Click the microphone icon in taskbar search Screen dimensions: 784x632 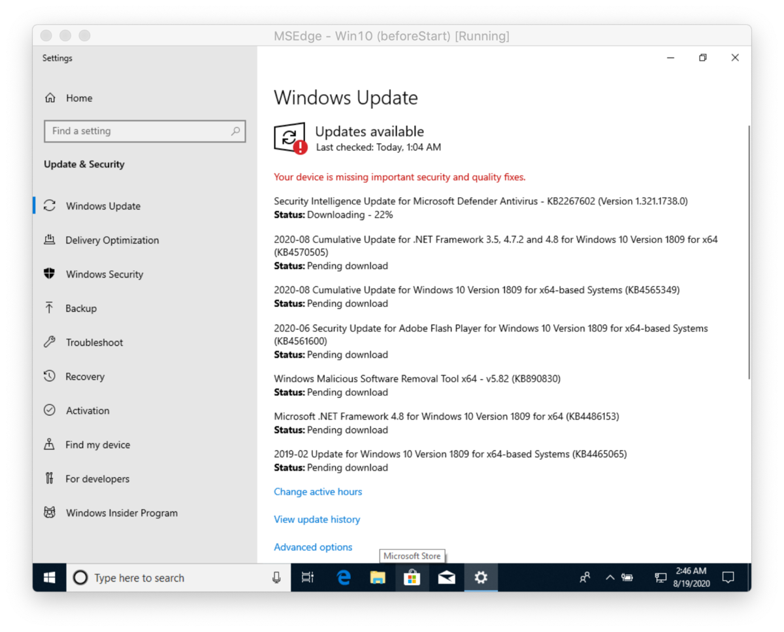pos(276,578)
